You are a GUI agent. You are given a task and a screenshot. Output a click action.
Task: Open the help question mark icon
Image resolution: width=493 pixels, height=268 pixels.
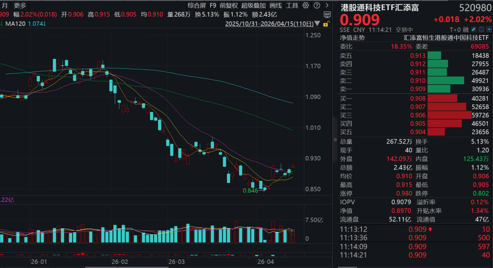click(316, 5)
